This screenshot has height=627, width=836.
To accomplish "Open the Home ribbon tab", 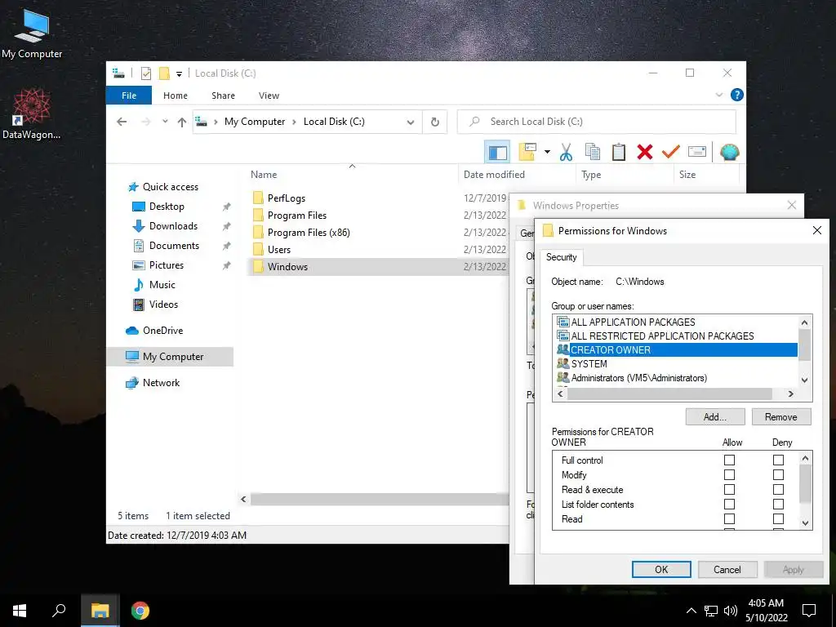I will point(176,96).
